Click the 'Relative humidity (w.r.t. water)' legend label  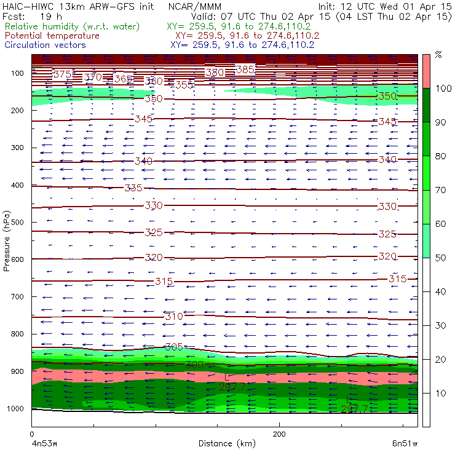[x=73, y=26]
